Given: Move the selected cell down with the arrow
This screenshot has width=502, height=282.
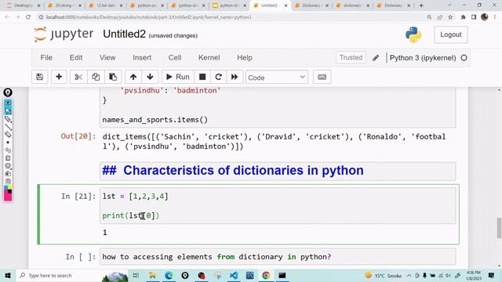Looking at the screenshot, I should 150,77.
